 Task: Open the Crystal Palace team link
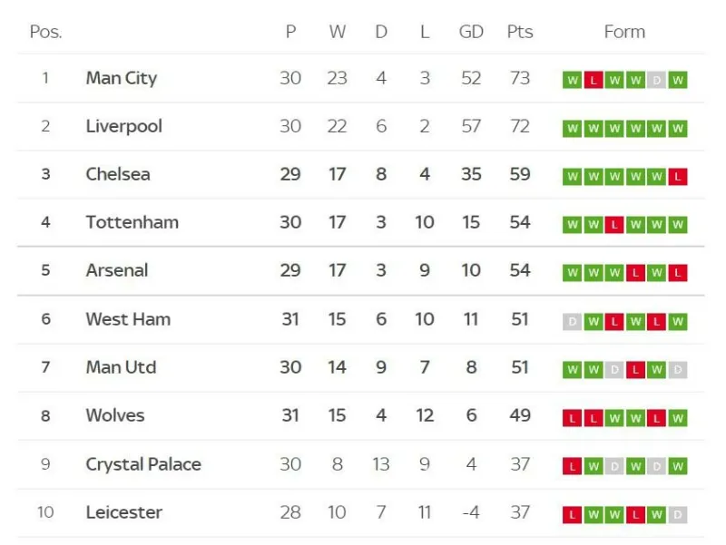point(143,464)
